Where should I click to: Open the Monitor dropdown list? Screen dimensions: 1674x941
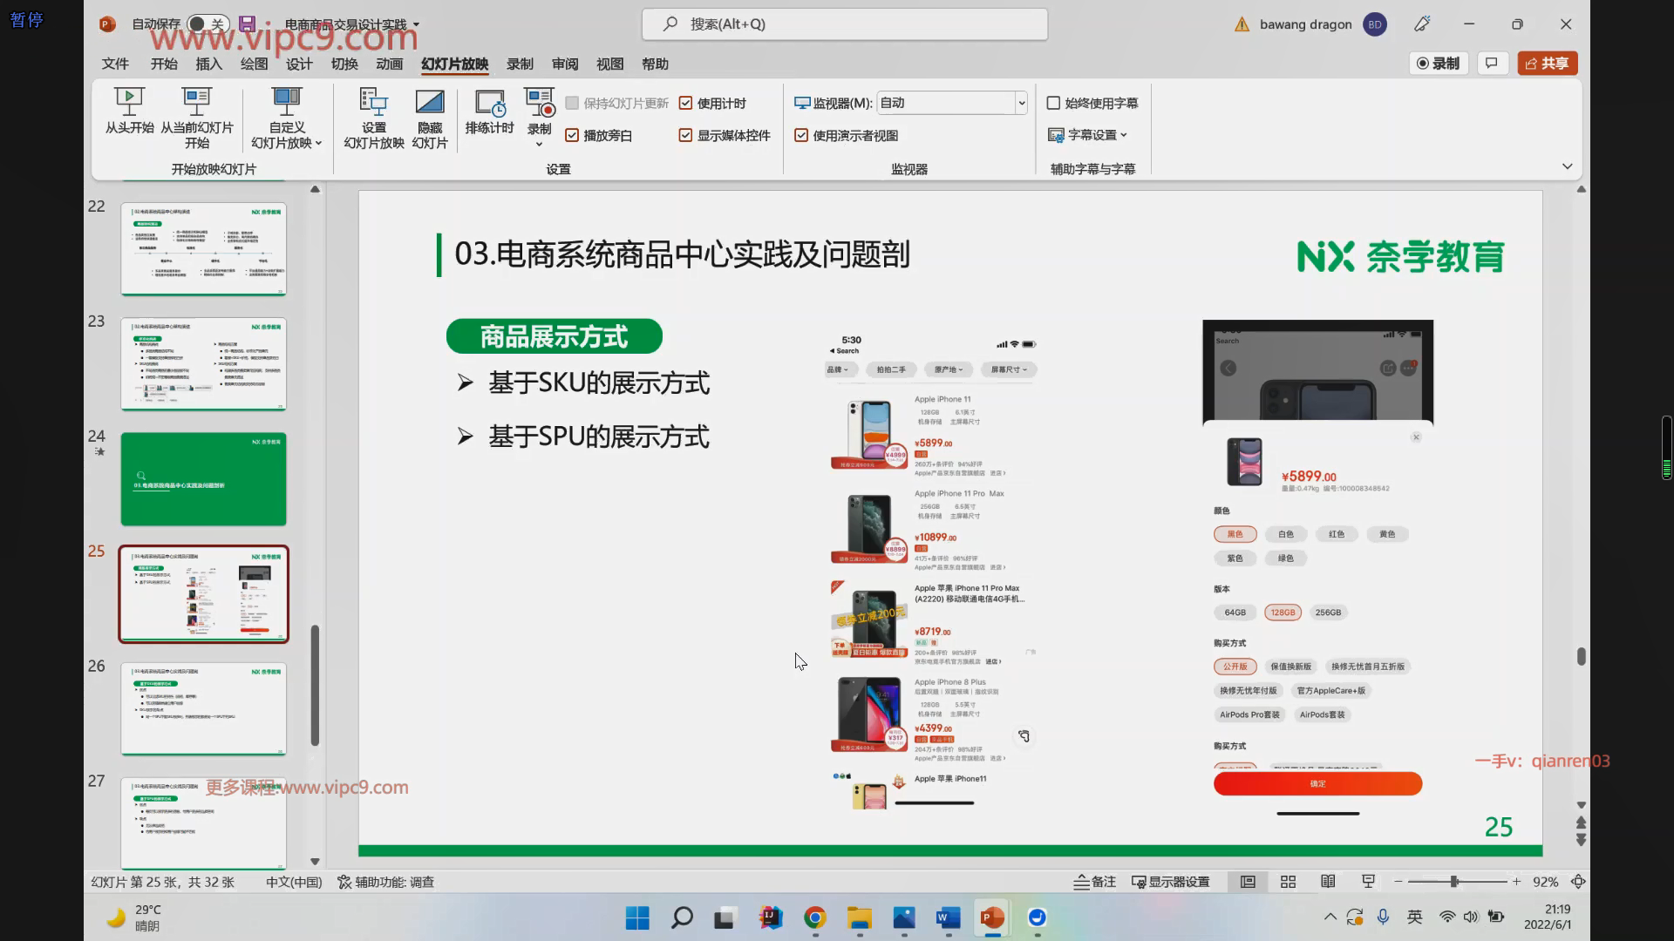coord(1021,103)
